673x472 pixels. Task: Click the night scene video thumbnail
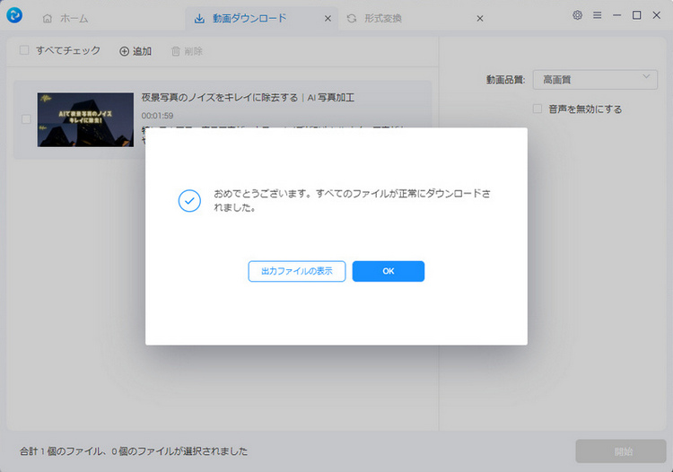point(85,119)
